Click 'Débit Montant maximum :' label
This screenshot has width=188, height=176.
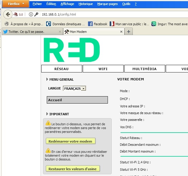pos(138,151)
